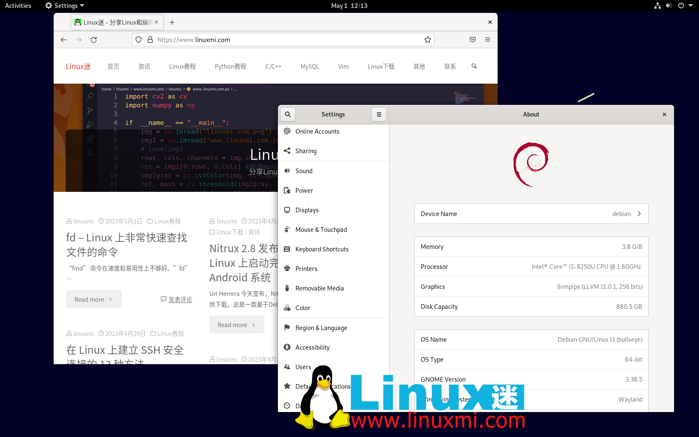Open the SSH 安全 article title

(125, 354)
